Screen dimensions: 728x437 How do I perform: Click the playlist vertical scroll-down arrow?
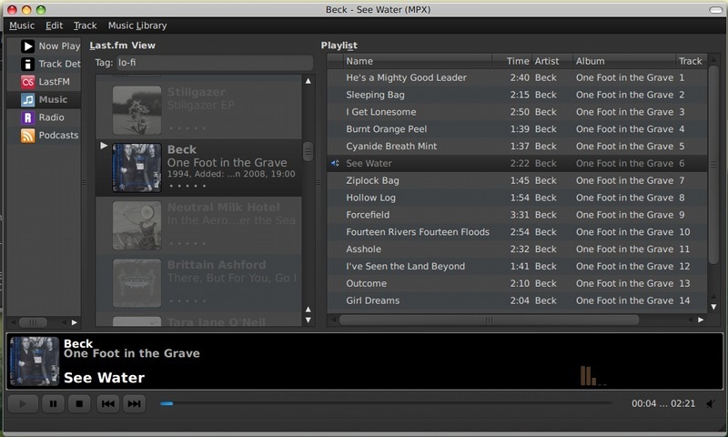tap(713, 307)
